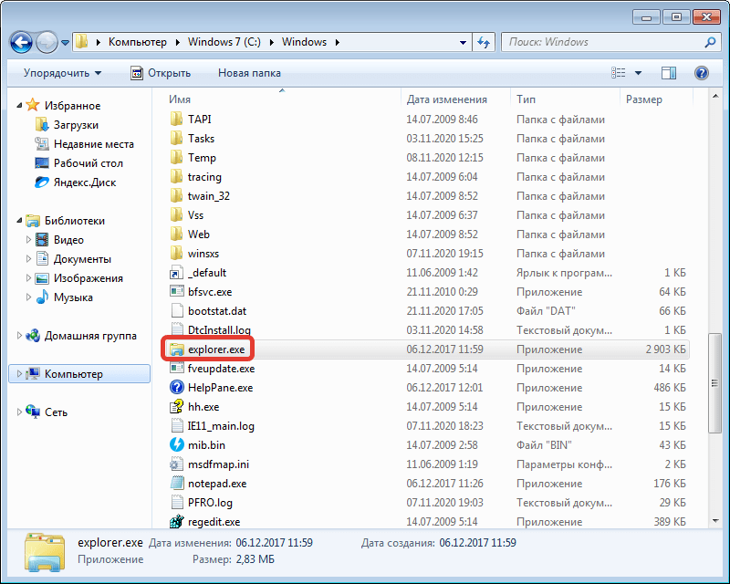Open recent pages dropdown next to Forward arrow
This screenshot has height=584, width=730.
point(65,43)
